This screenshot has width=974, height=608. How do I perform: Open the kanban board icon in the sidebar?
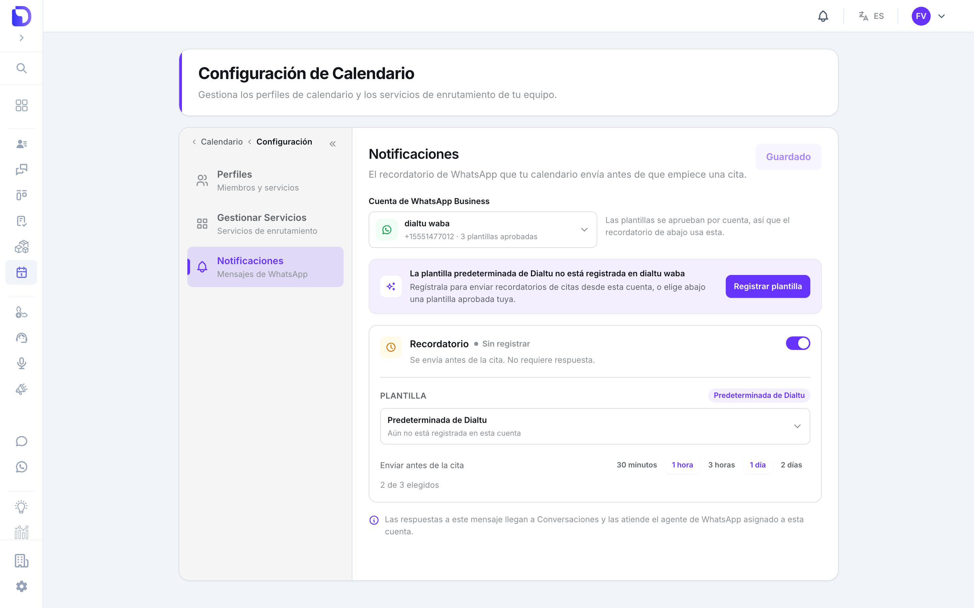point(21,196)
